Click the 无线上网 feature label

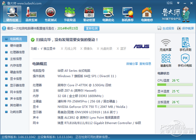click(70, 48)
